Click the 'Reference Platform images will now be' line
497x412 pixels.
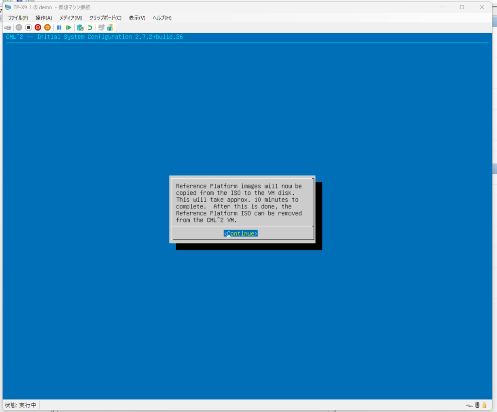point(239,186)
